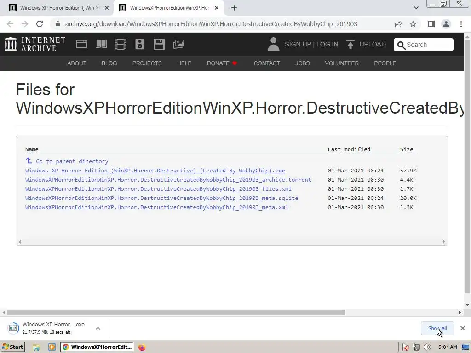Image resolution: width=471 pixels, height=353 pixels.
Task: Click the Show all downloads button
Action: click(x=437, y=328)
